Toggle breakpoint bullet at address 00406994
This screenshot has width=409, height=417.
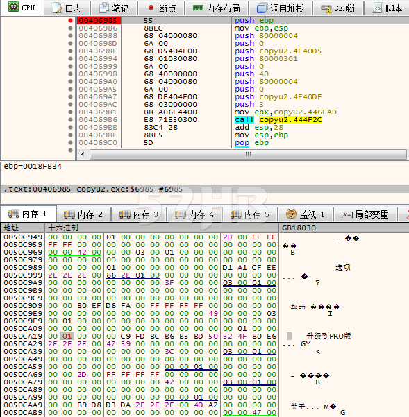point(70,58)
